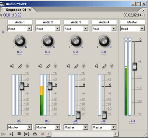Click the horizontal scrollbar right arrow
The image size is (148, 138).
click(116, 134)
